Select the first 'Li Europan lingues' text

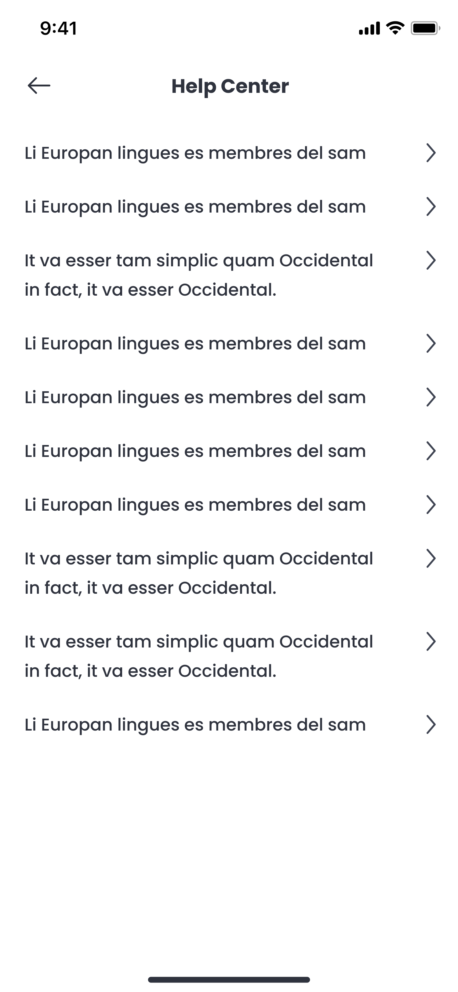click(195, 153)
